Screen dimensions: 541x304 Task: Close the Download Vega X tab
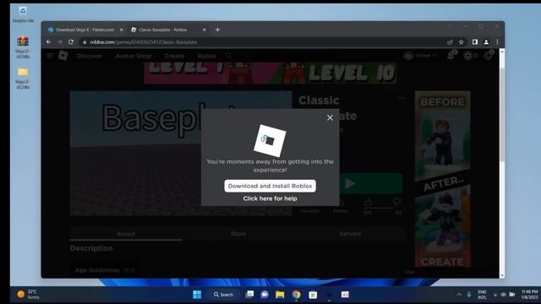[x=122, y=30]
